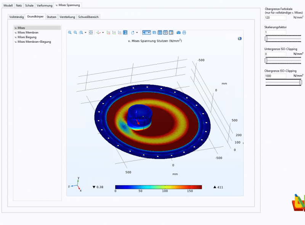Toggle the transparency view icon

tap(154, 32)
